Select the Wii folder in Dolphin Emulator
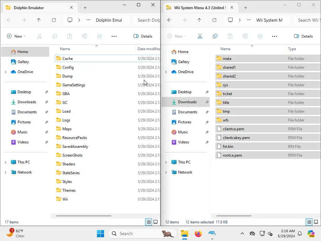Image resolution: width=321 pixels, height=241 pixels. tap(65, 199)
